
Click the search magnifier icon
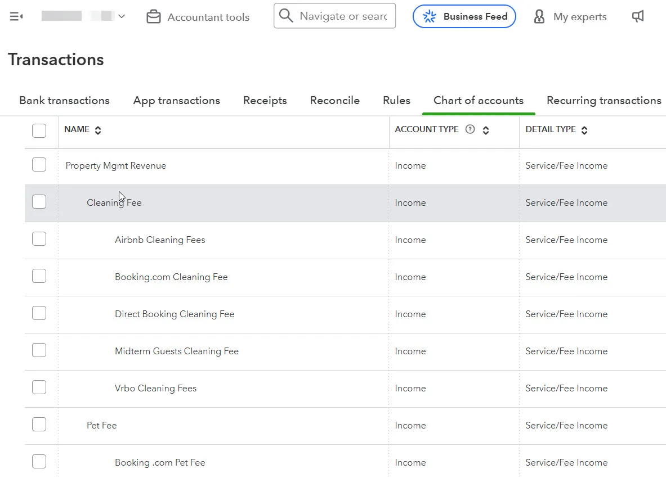coord(287,16)
